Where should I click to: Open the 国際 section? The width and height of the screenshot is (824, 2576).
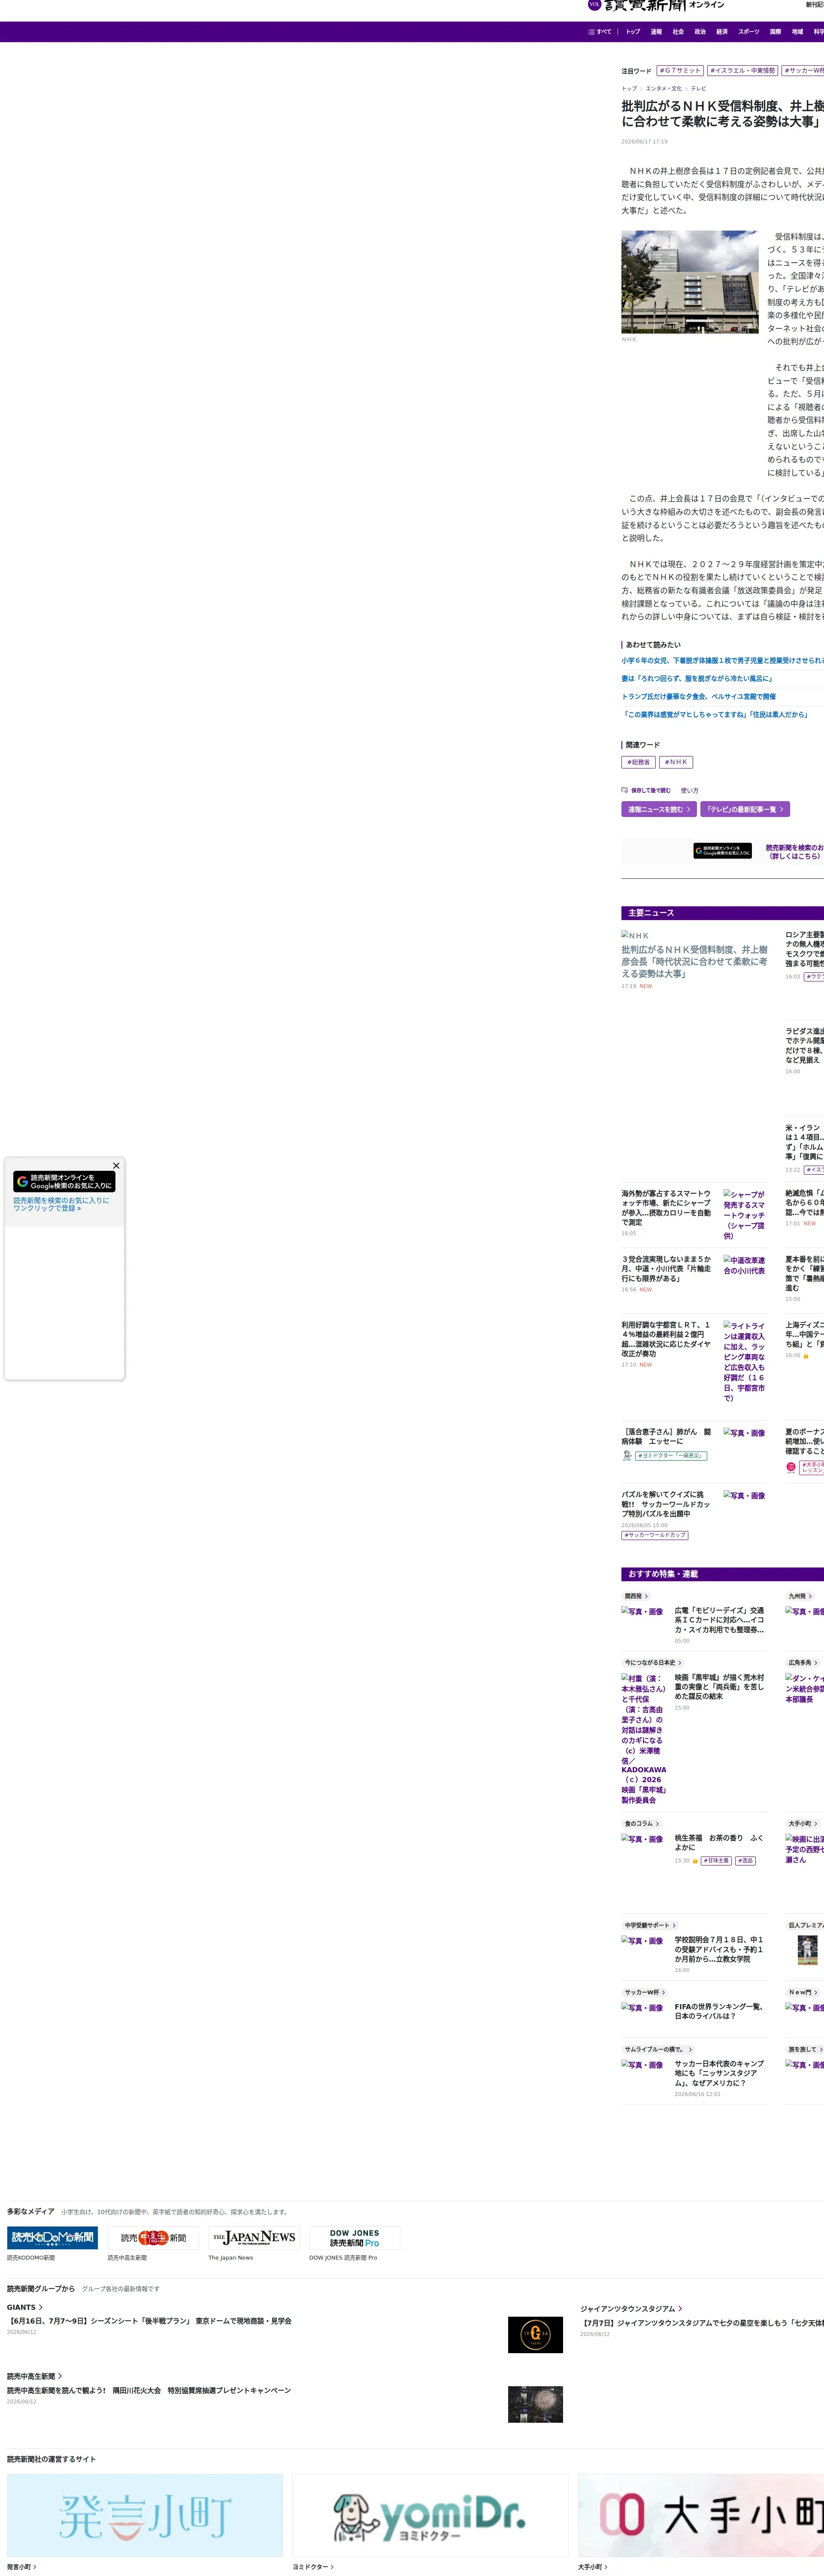coord(775,32)
